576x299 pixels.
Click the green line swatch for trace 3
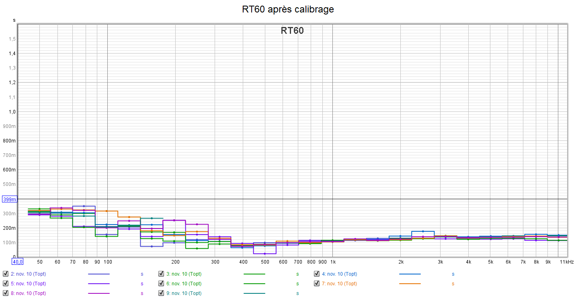pos(254,274)
